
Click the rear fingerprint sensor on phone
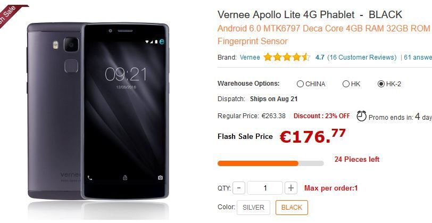click(x=71, y=67)
